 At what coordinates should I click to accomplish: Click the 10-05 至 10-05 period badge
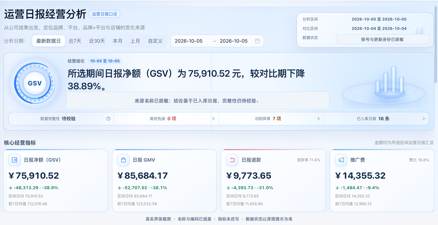click(105, 61)
